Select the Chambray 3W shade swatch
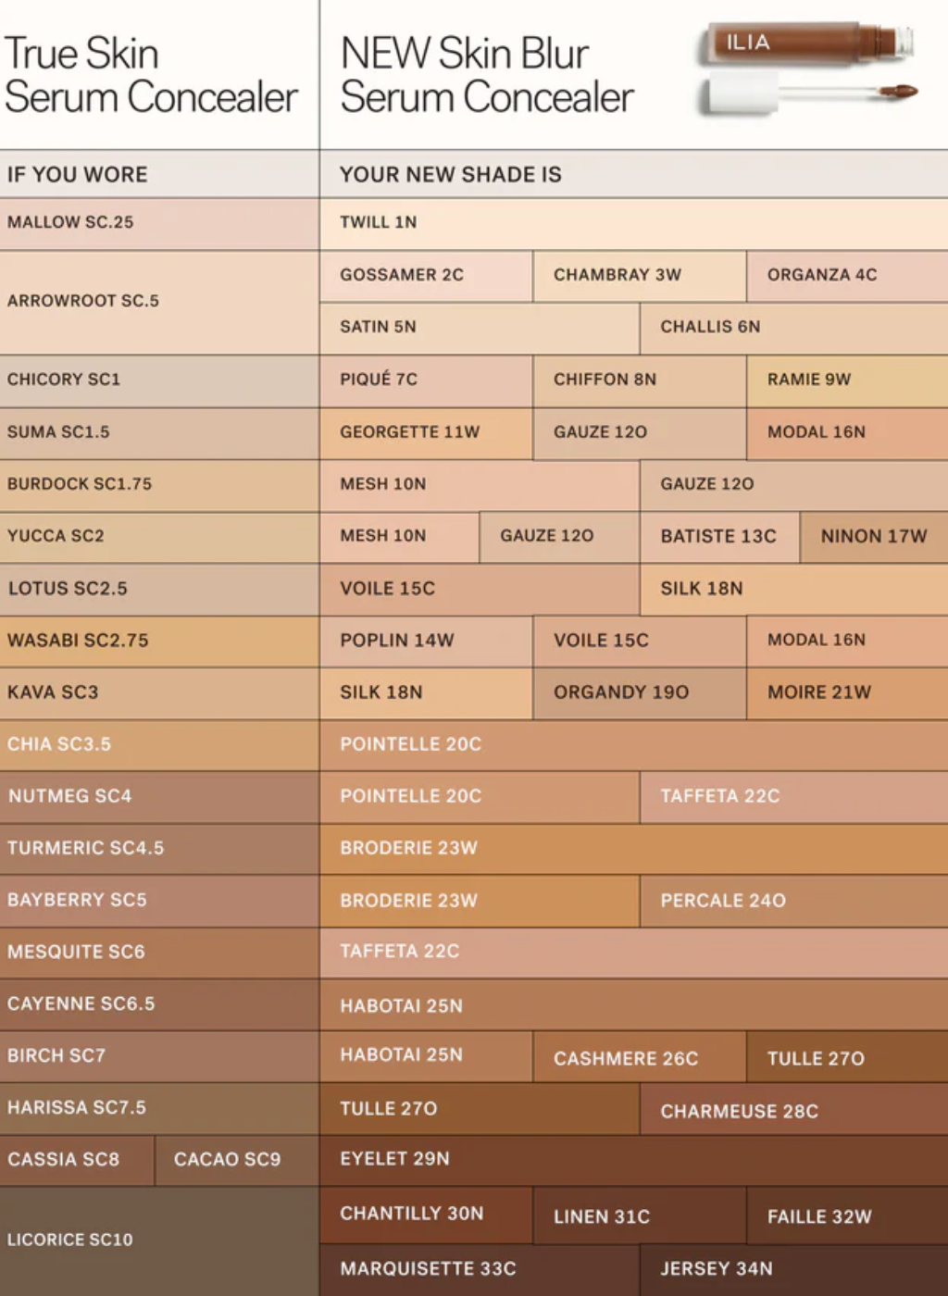This screenshot has height=1296, width=948. (x=640, y=276)
